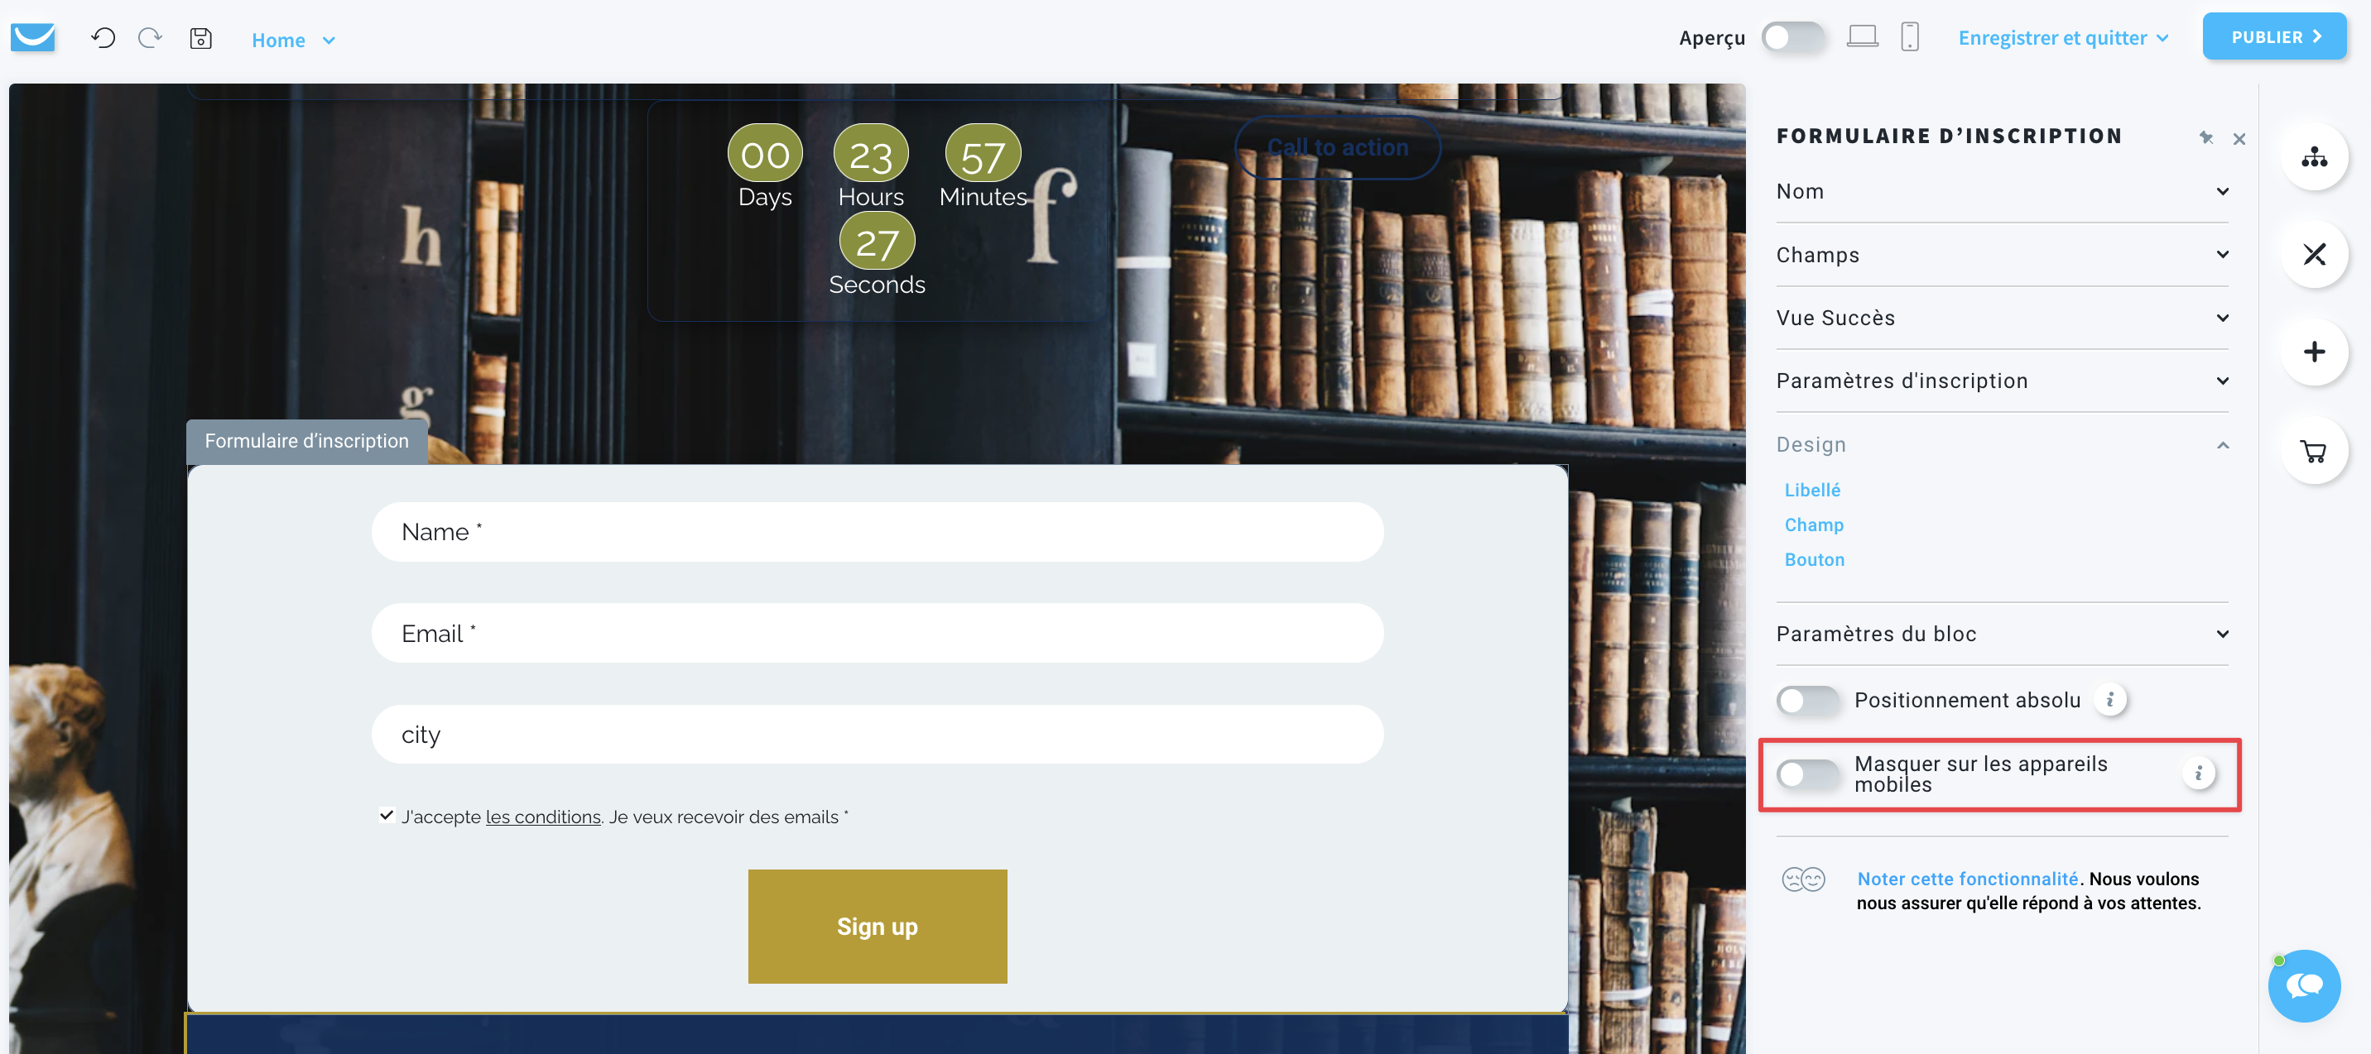Open the Home page menu
This screenshot has width=2371, height=1054.
[292, 38]
